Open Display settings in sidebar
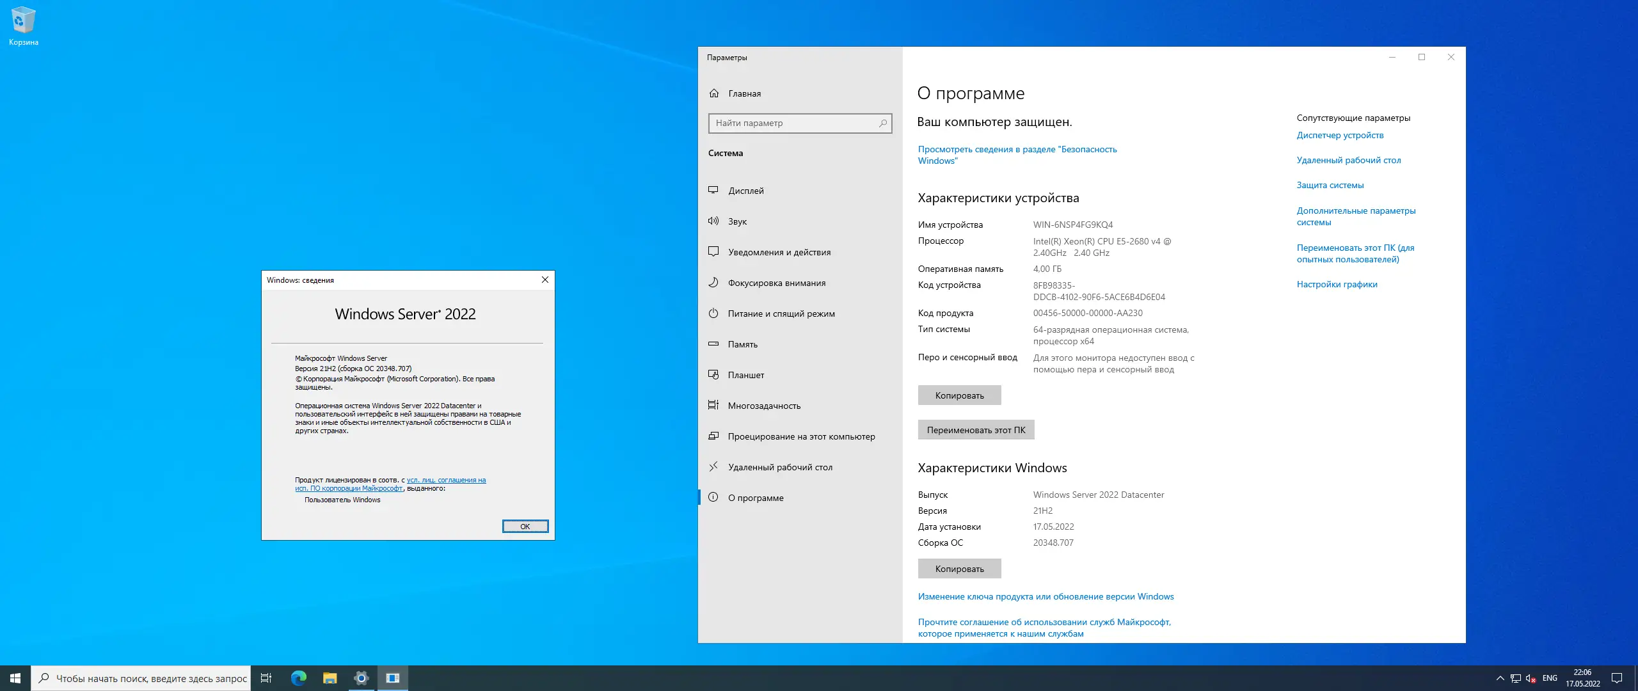 pos(745,191)
